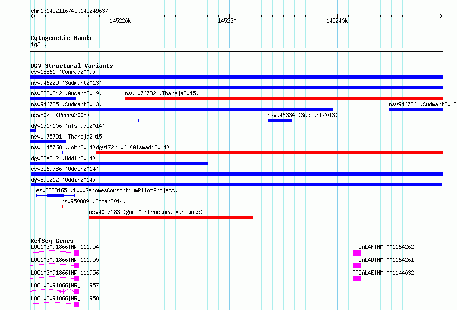The width and height of the screenshot is (457, 310).
Task: Click the blue bar of nsv946735
Action: point(181,109)
